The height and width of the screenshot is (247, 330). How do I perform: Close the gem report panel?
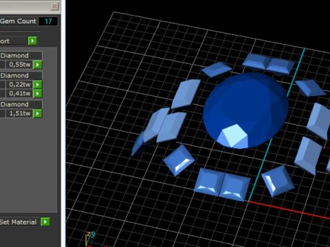[54, 6]
